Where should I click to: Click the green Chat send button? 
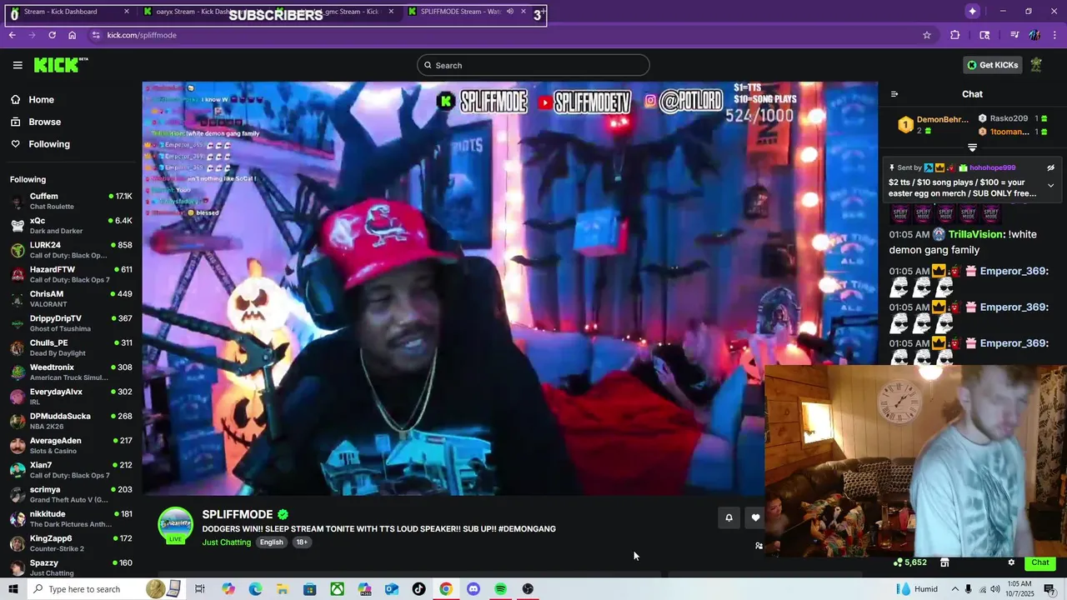coord(1040,562)
